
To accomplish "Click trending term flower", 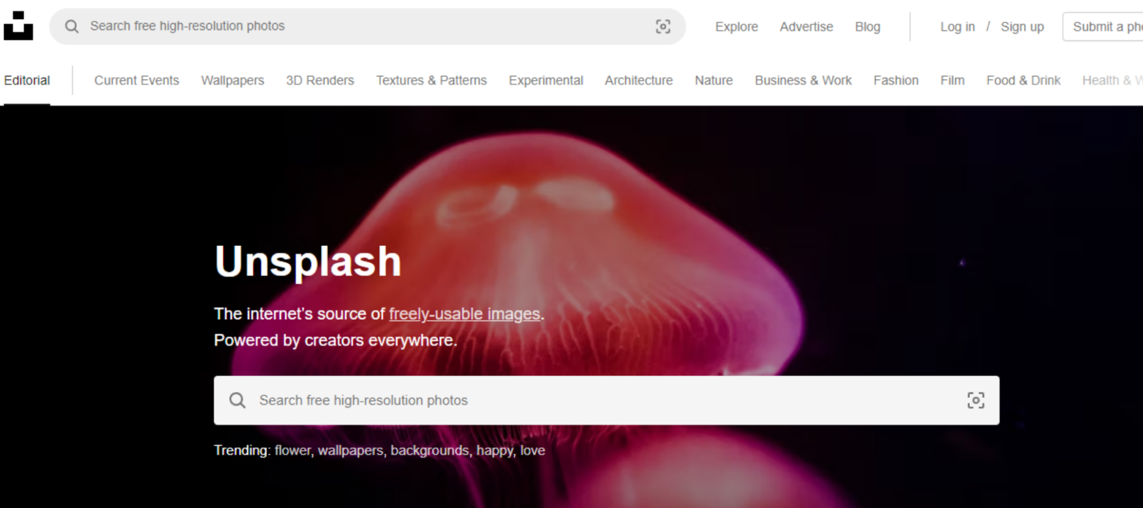I will [292, 450].
